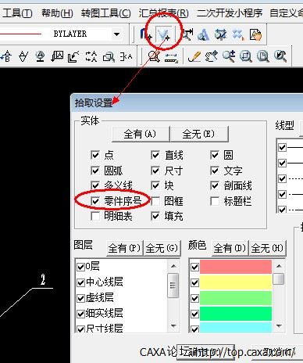The height and width of the screenshot is (363, 303).
Task: Click the text style A icon
Action: [x=203, y=34]
